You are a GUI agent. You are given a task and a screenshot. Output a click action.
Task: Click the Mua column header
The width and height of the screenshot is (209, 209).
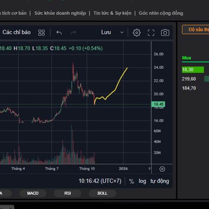186,58
